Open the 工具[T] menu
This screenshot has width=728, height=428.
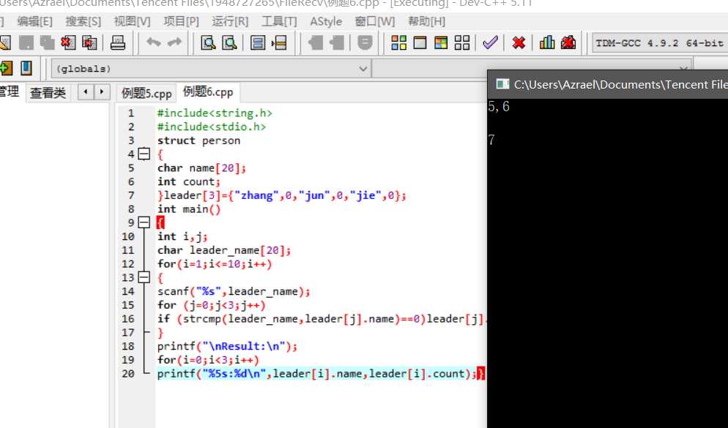(x=279, y=21)
